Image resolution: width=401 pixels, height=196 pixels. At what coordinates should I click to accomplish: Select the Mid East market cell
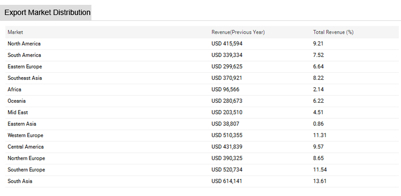[18, 112]
